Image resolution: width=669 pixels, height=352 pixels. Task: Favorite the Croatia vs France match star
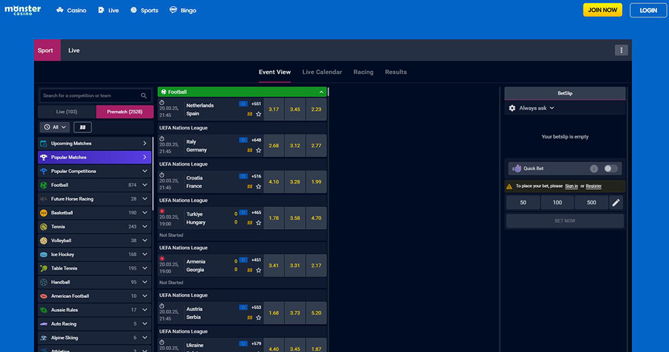point(258,186)
